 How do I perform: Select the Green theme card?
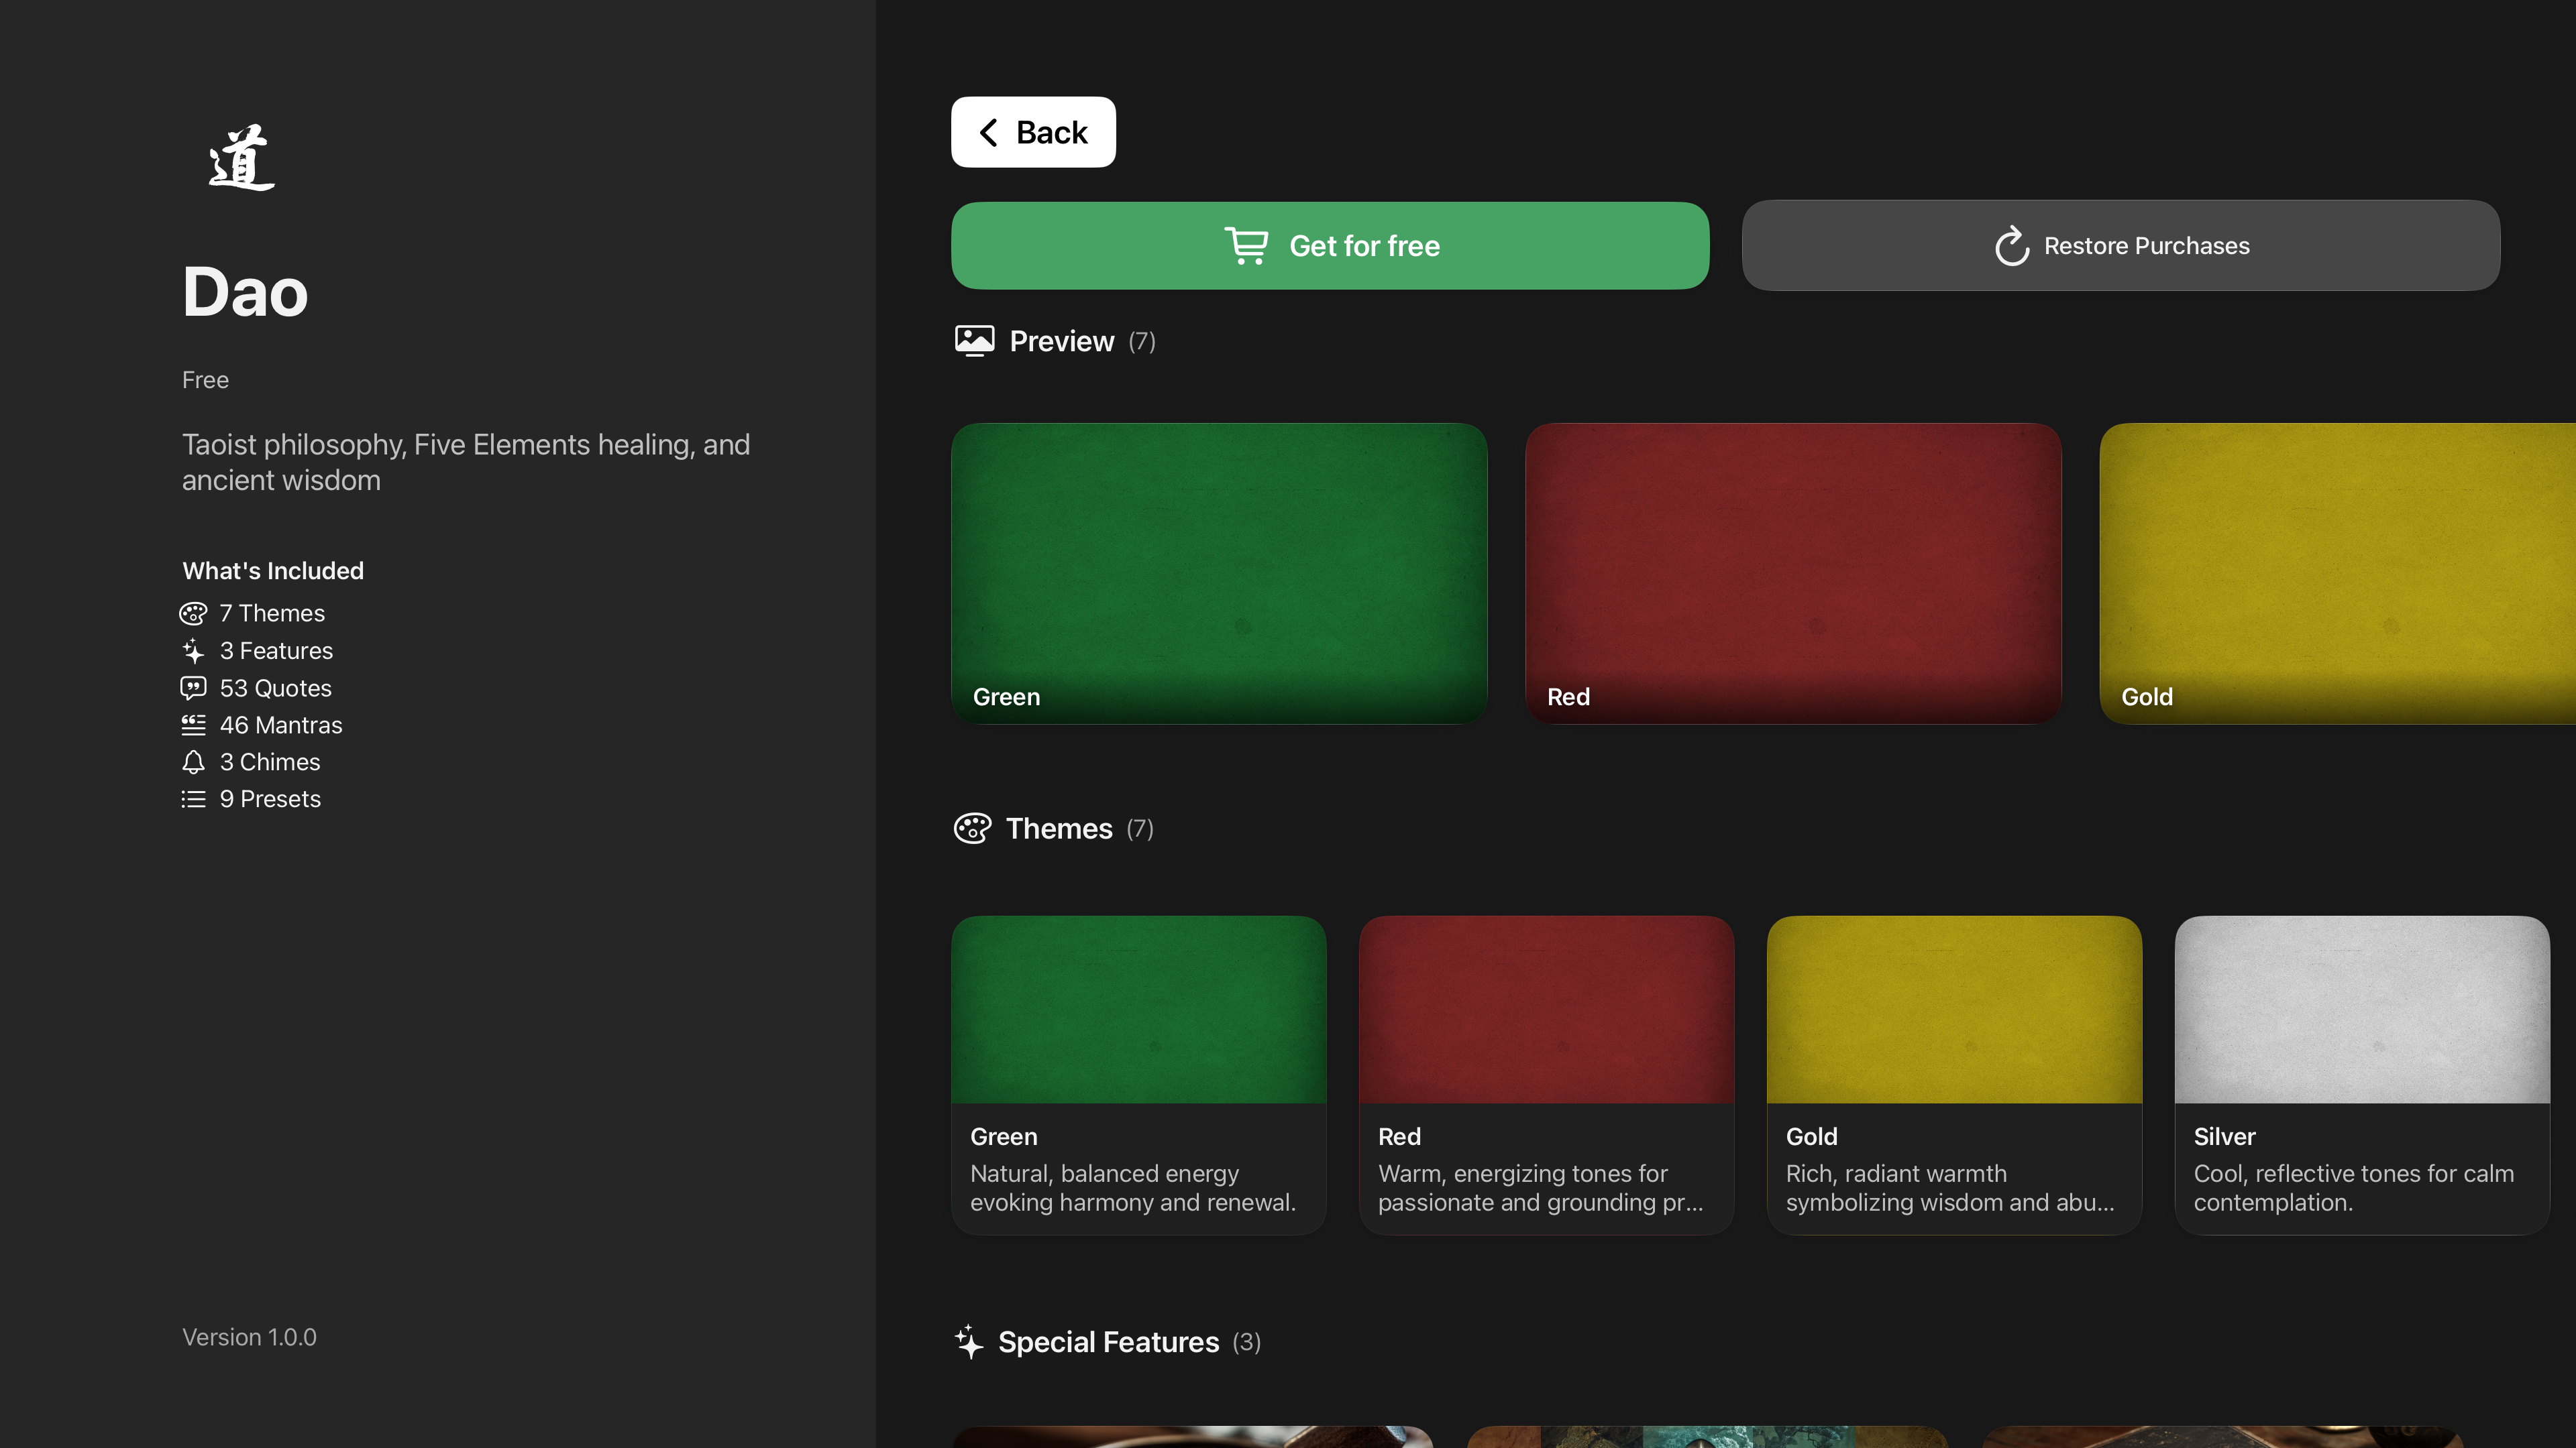pos(1138,1074)
